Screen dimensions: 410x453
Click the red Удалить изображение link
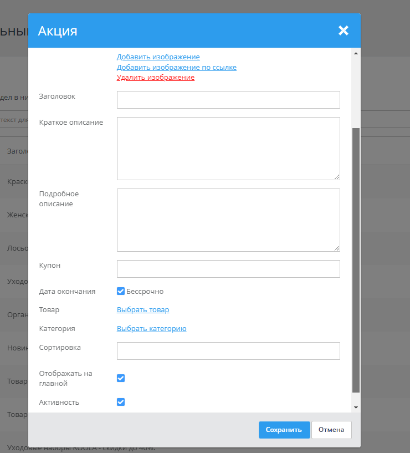tap(155, 78)
